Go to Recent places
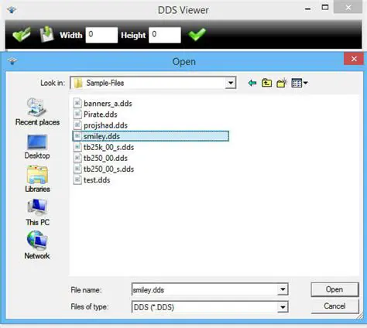 tap(37, 112)
